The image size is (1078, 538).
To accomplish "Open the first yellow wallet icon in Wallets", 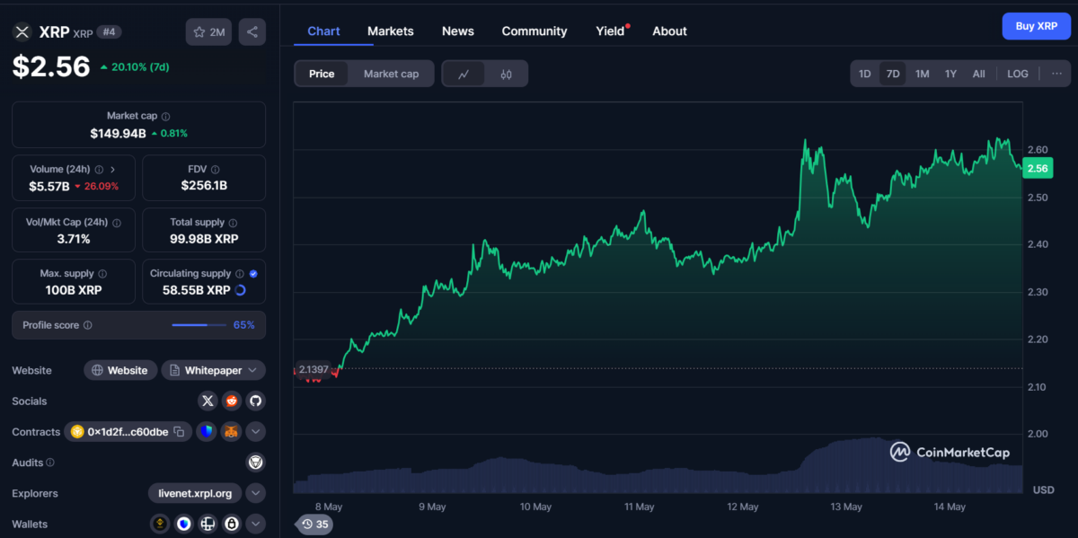I will pos(161,524).
